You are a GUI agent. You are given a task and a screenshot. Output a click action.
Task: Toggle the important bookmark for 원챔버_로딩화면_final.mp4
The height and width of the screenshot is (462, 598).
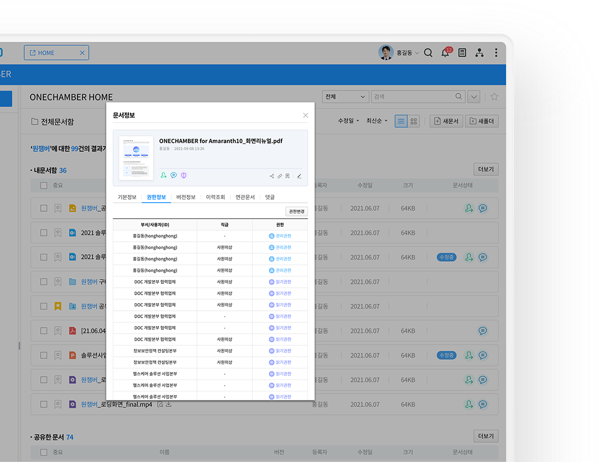coord(58,404)
